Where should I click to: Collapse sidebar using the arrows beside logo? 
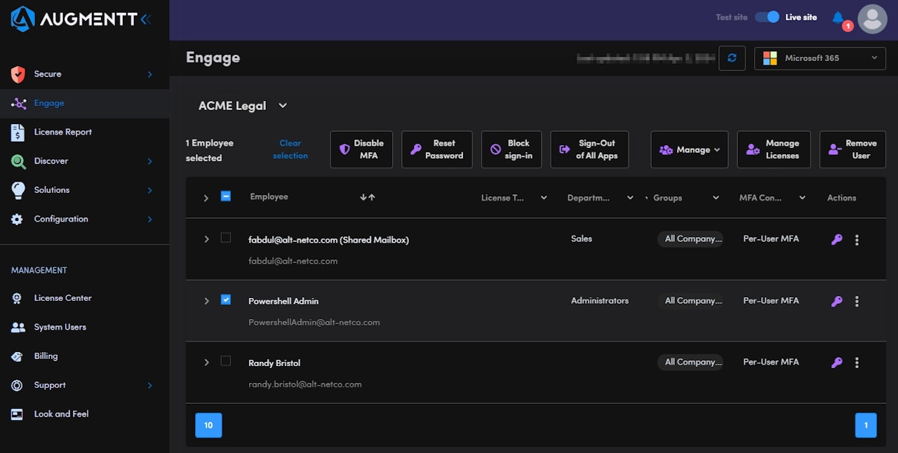point(146,20)
